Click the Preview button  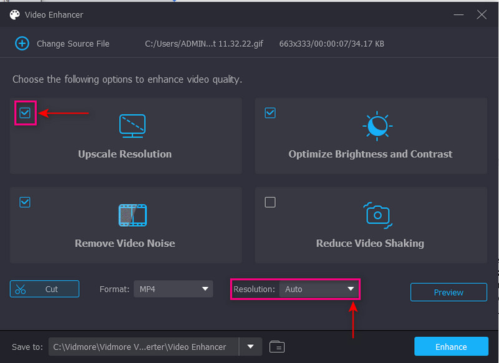(x=448, y=292)
